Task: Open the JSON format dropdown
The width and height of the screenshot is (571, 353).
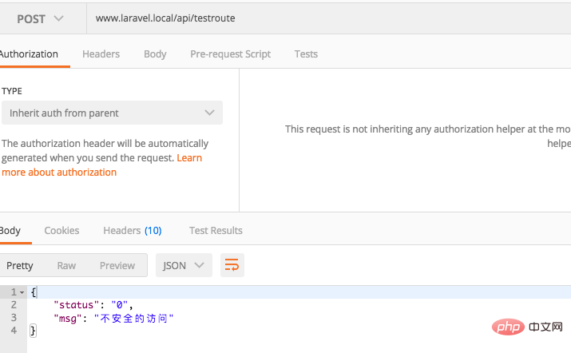Action: (184, 265)
